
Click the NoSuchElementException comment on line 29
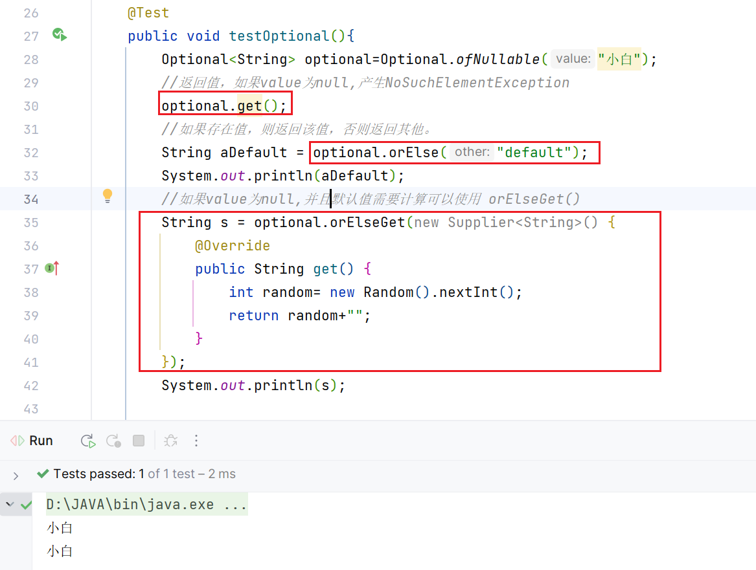click(x=477, y=83)
